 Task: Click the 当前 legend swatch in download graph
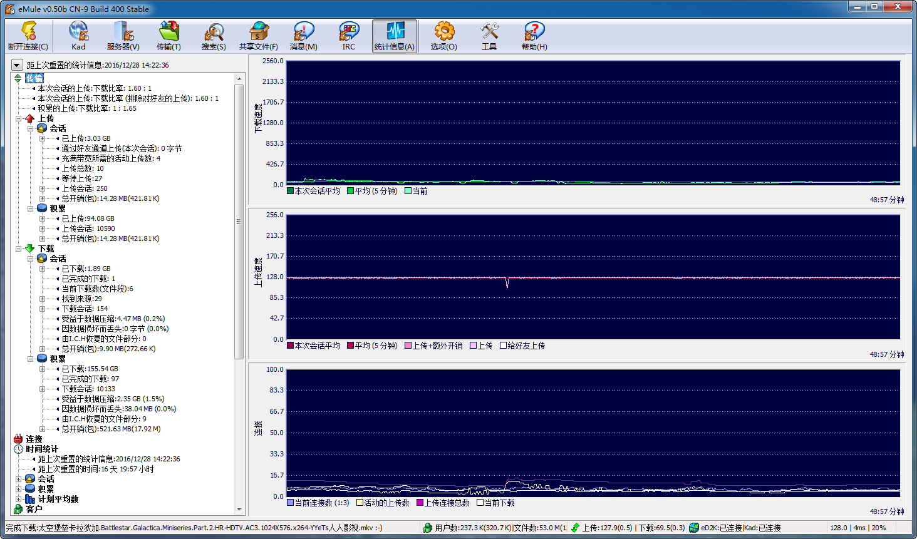point(408,191)
